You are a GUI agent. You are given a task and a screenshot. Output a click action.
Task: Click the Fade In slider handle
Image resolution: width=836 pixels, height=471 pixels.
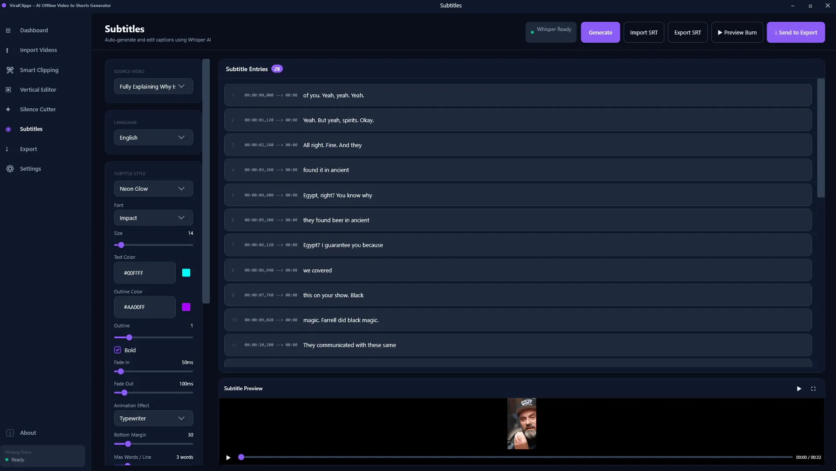click(x=121, y=371)
